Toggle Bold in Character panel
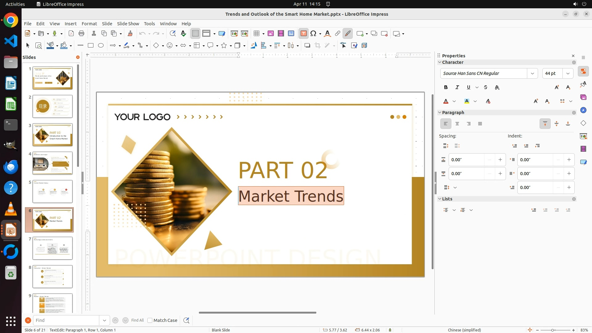Viewport: 592px width, 333px height. (x=446, y=88)
